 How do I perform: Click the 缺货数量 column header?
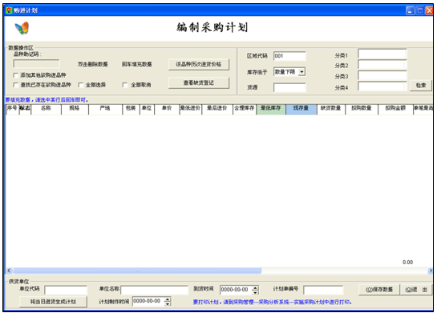pos(331,109)
